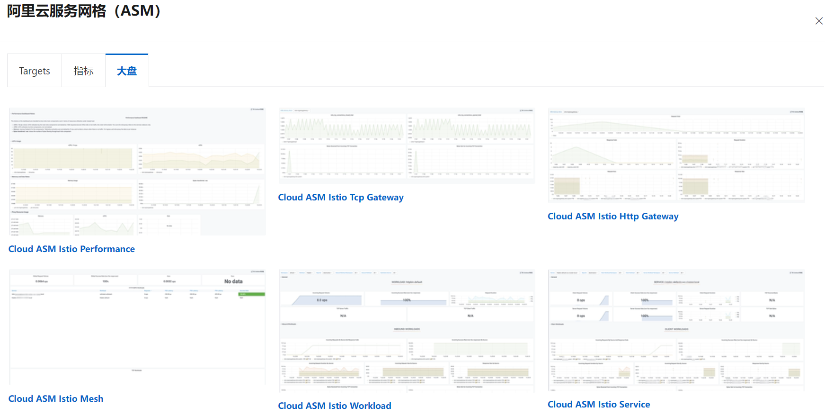
Task: Open the Cloud ASM Istio Service link
Action: click(599, 404)
